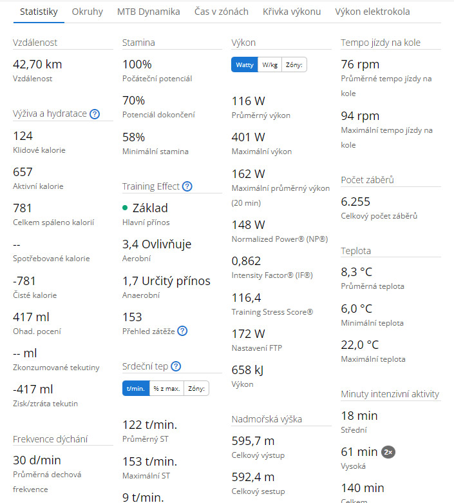The image size is (454, 503).
Task: Switch power units to Watty
Action: [245, 64]
